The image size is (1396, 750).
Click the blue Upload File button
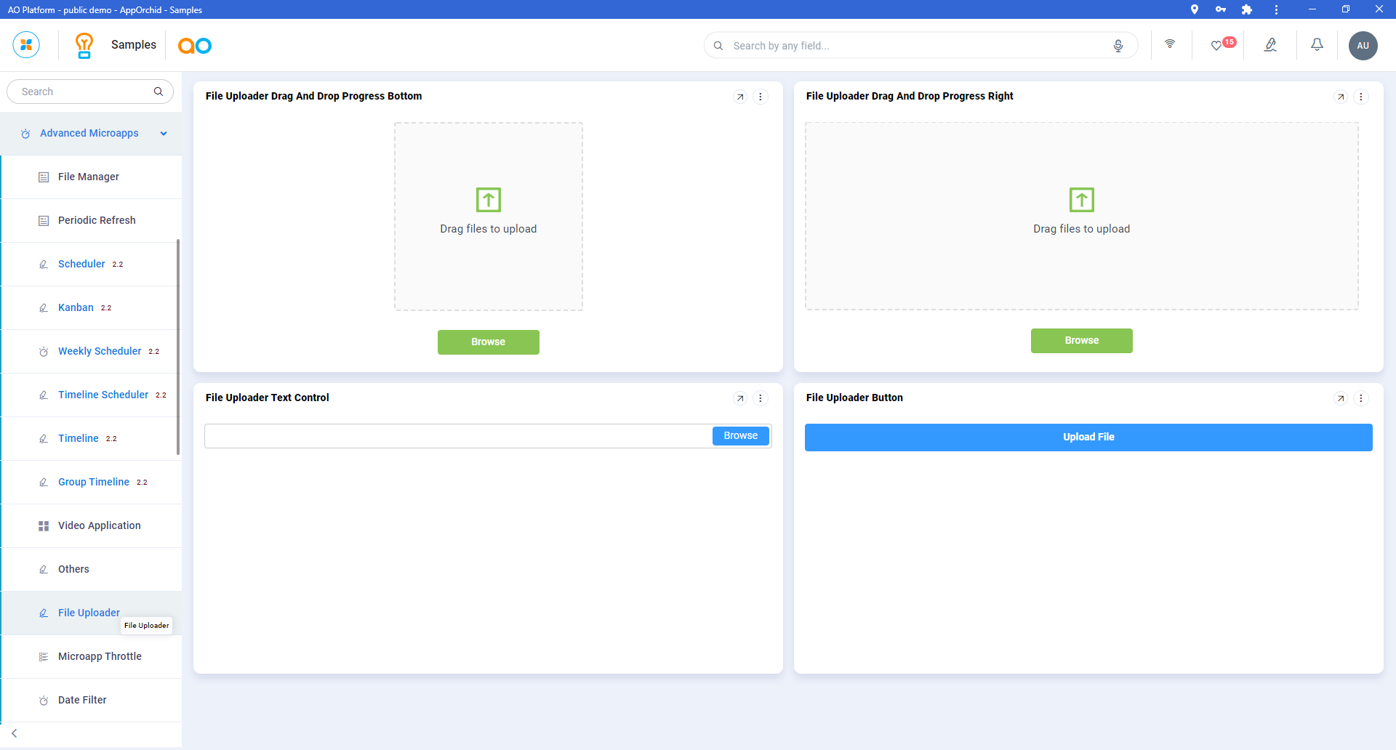(1088, 437)
